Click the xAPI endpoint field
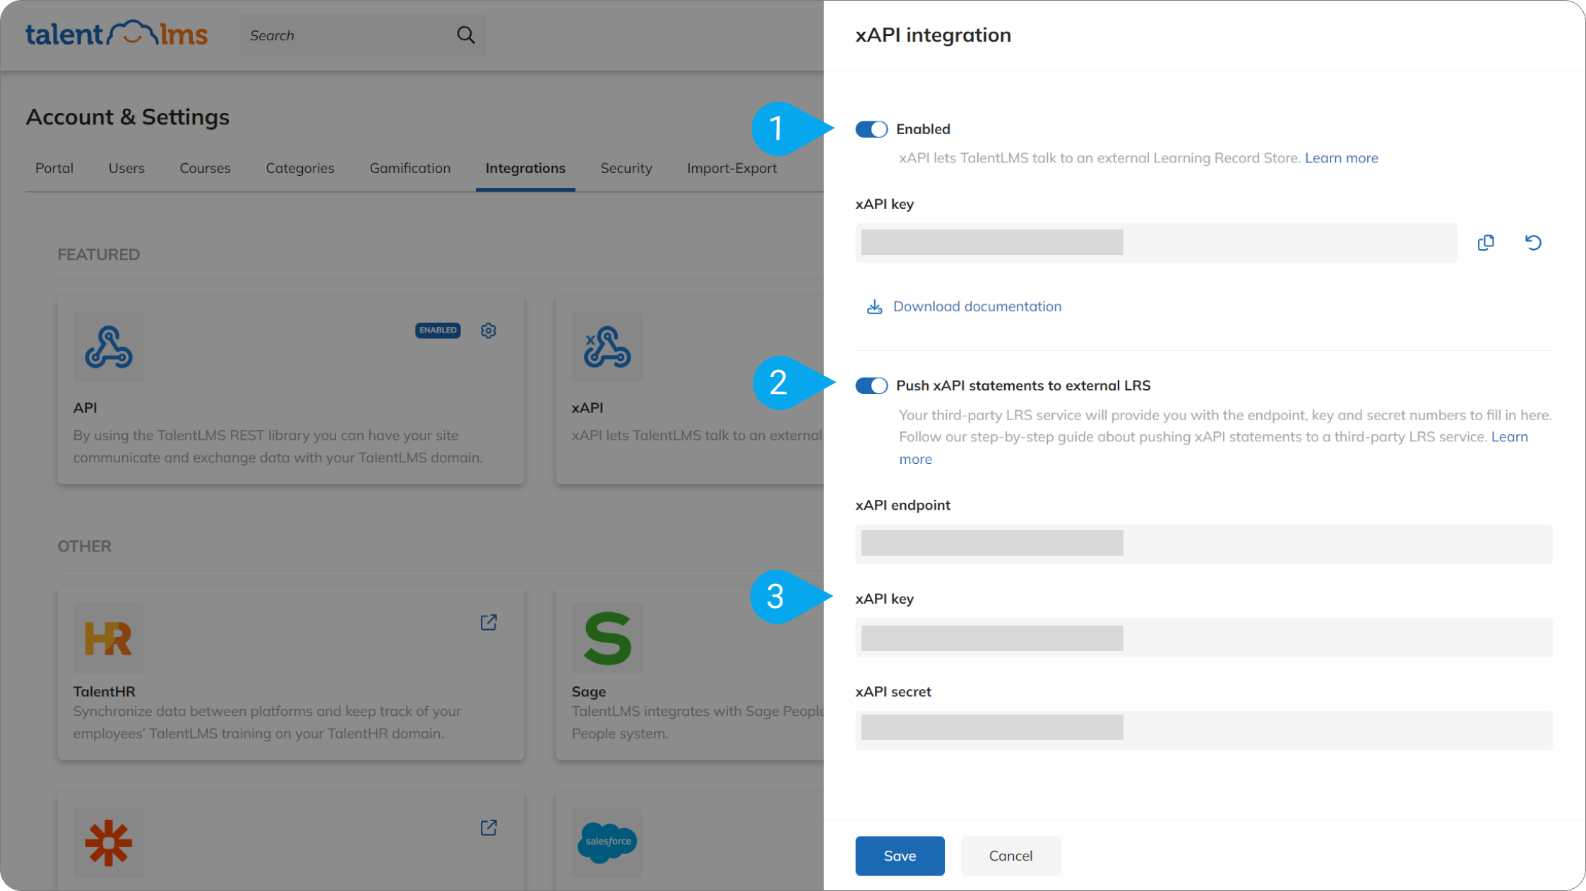The height and width of the screenshot is (891, 1586). 1203,544
